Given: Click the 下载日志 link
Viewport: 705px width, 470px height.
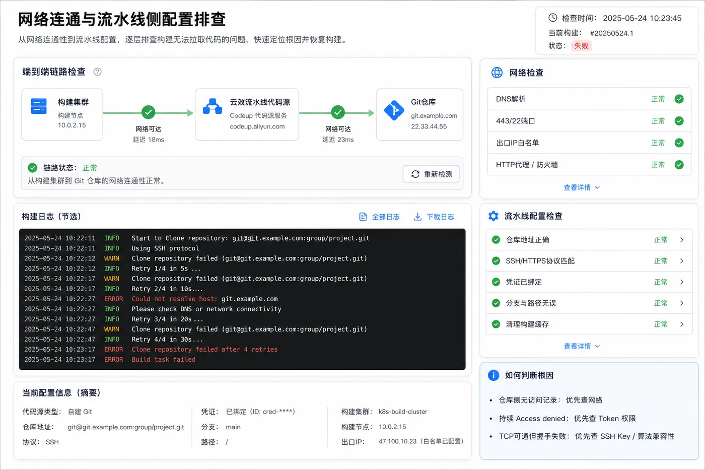Looking at the screenshot, I should [434, 217].
